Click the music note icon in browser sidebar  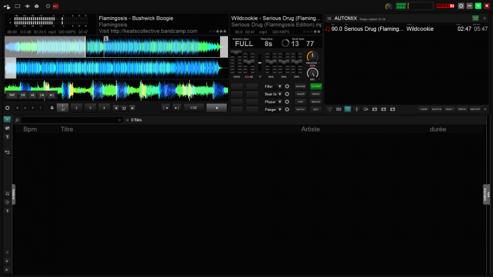click(7, 194)
